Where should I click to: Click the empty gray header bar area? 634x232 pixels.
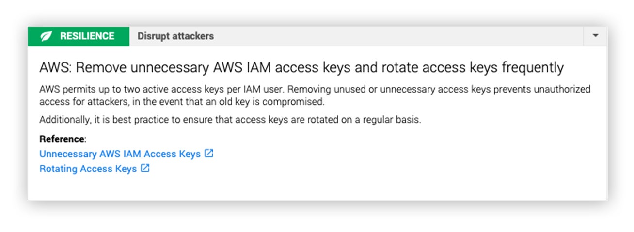(397, 36)
